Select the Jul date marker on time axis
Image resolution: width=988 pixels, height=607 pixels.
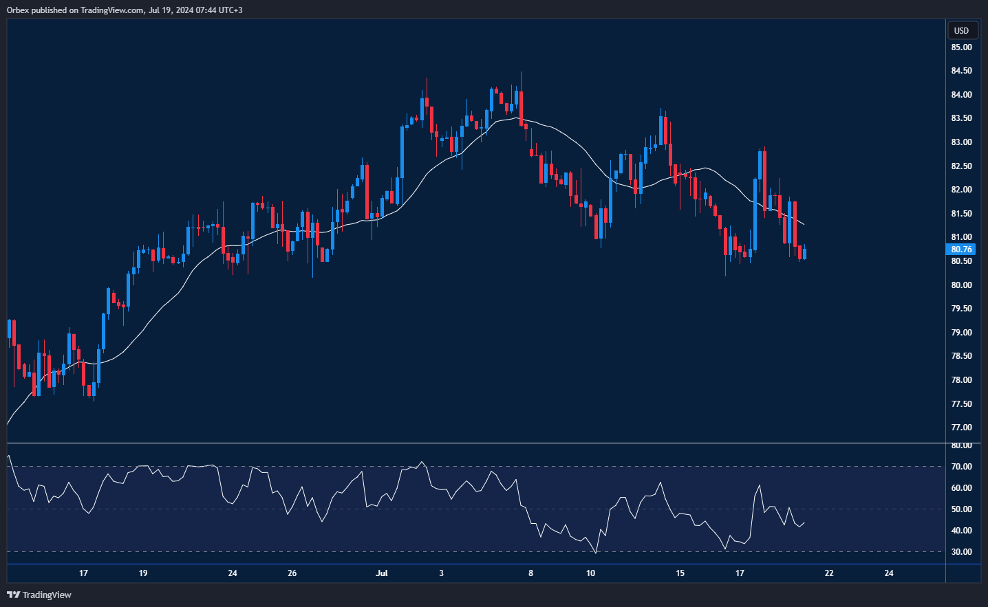382,573
